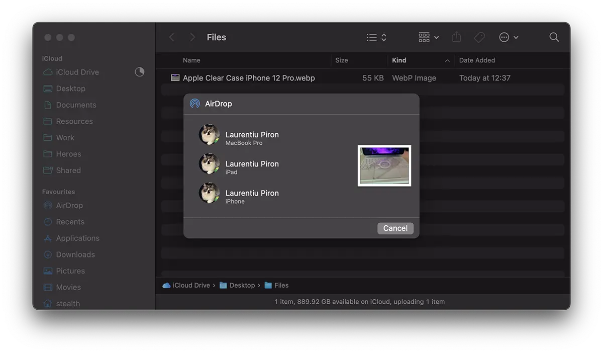Click iCloud Drive in the path bar
Image resolution: width=603 pixels, height=353 pixels.
click(x=186, y=285)
